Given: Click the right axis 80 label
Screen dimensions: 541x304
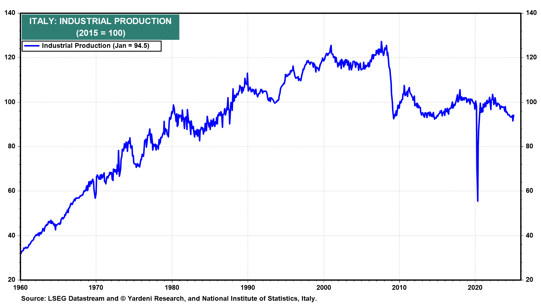Looking at the screenshot, I should (x=529, y=146).
